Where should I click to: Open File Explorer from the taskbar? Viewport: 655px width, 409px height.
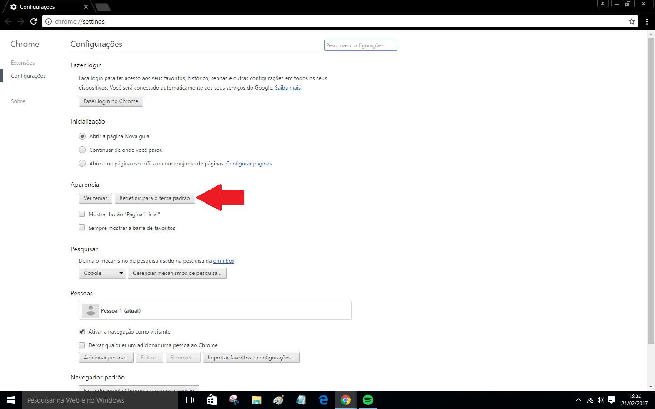pyautogui.click(x=256, y=400)
